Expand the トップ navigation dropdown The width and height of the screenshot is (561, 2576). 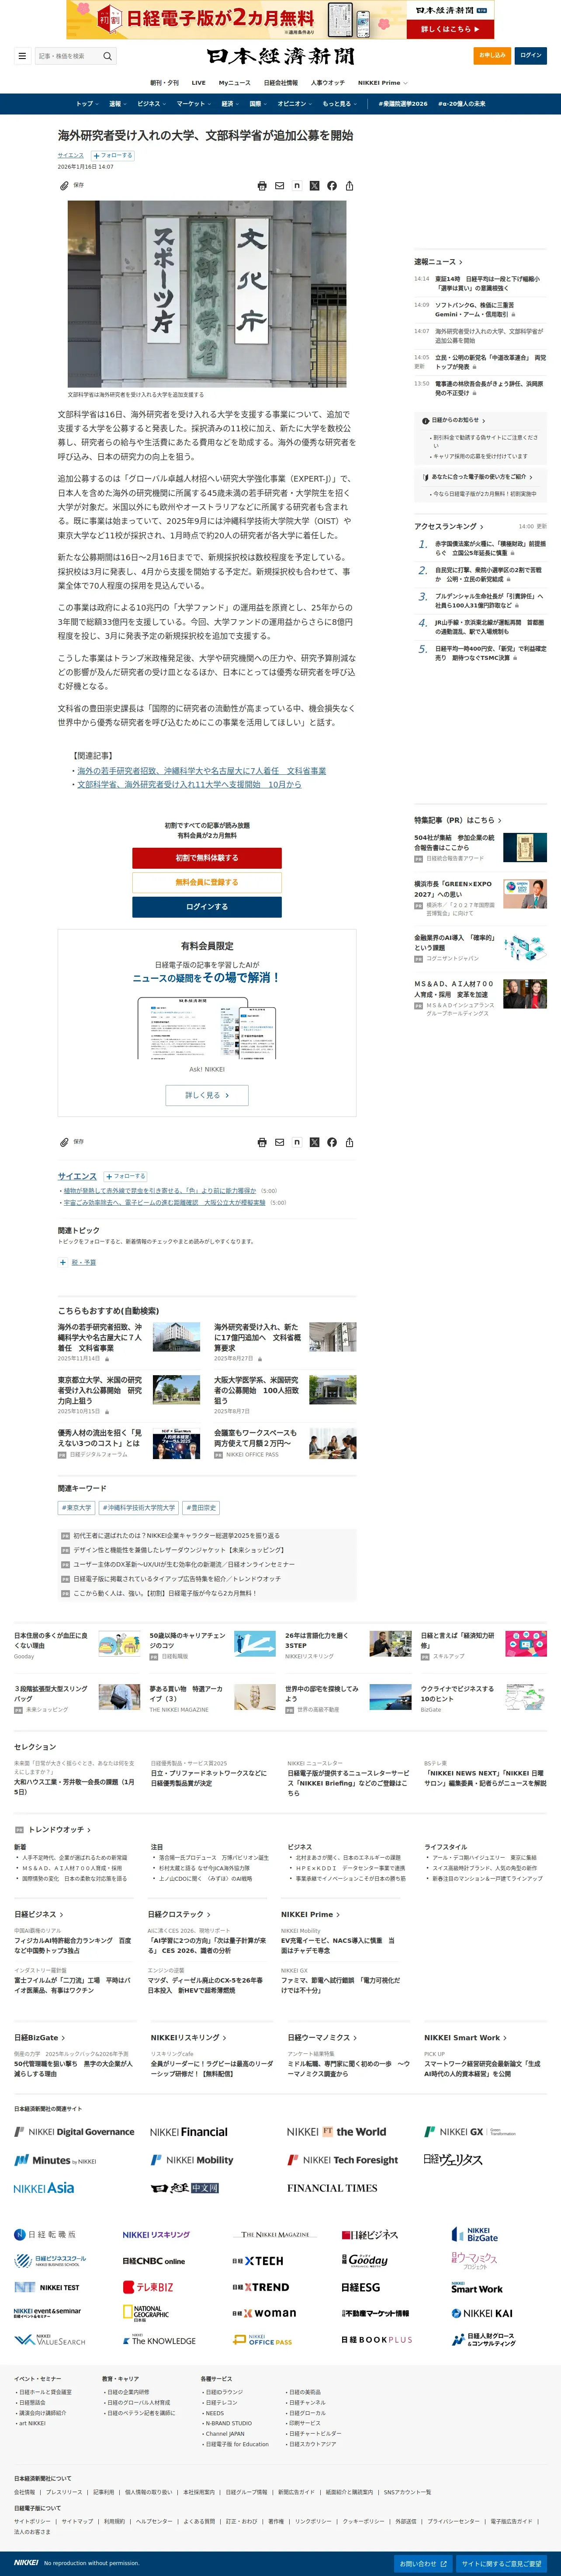coord(87,104)
